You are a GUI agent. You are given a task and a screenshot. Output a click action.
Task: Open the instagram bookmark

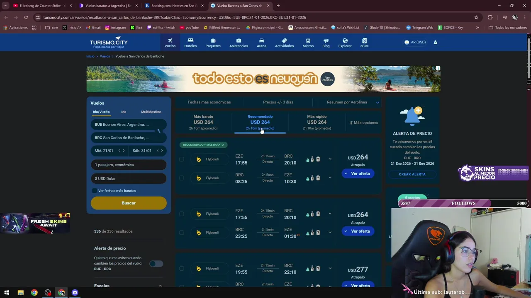115,28
